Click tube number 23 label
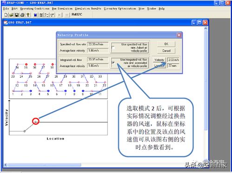 [x=13, y=76]
